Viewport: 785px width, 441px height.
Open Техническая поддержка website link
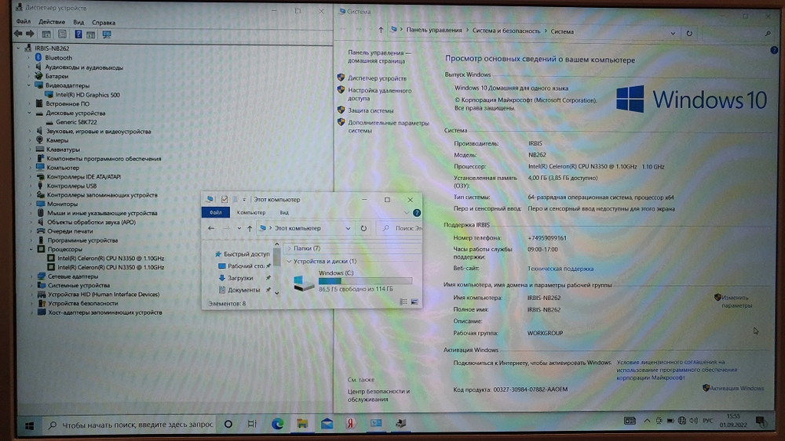[560, 269]
